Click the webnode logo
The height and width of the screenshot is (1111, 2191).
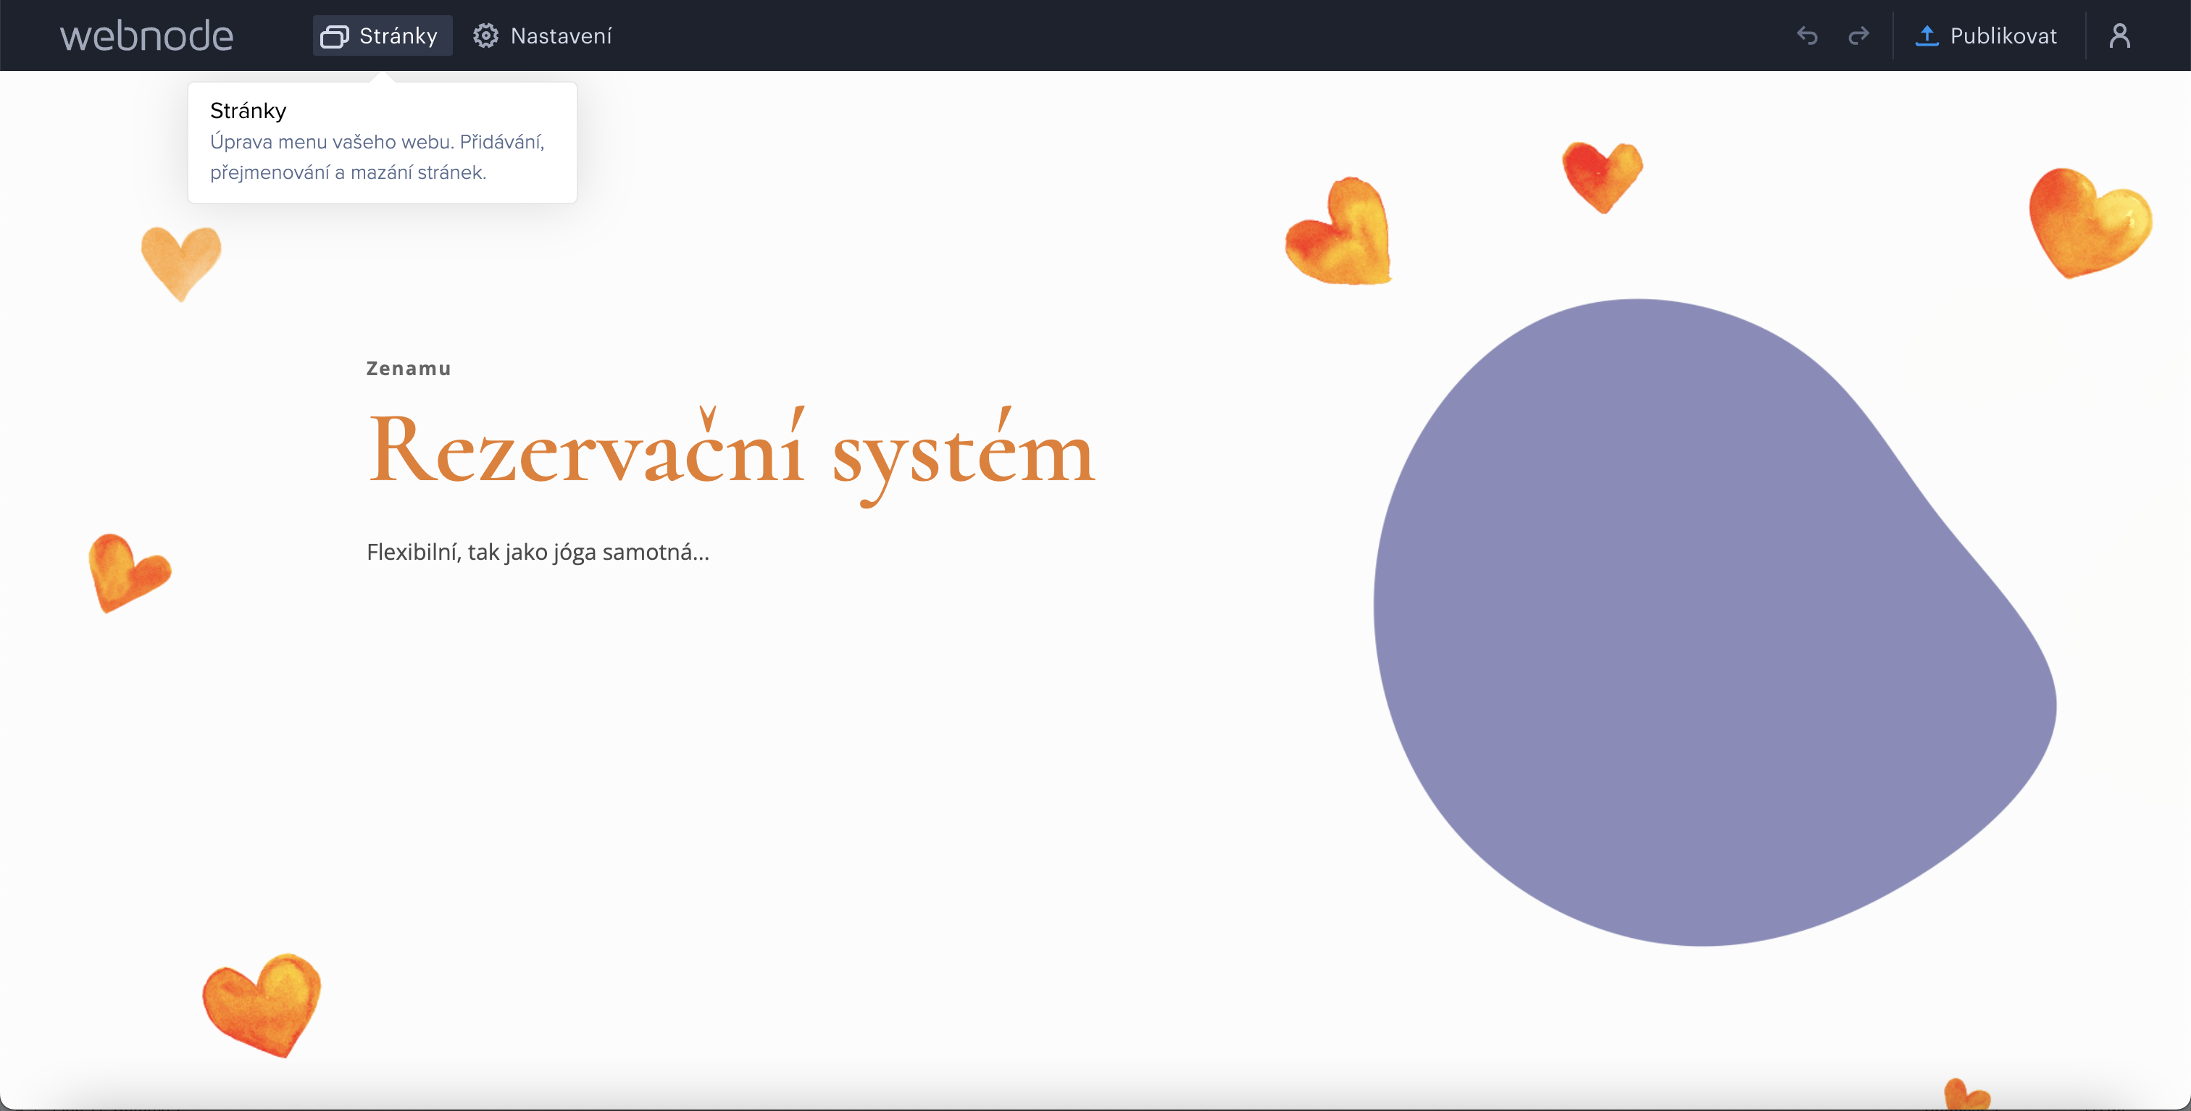click(146, 35)
